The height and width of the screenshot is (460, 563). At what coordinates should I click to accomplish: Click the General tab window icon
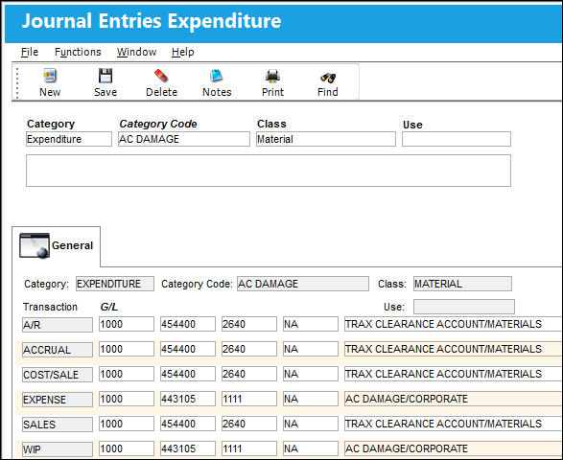point(35,245)
